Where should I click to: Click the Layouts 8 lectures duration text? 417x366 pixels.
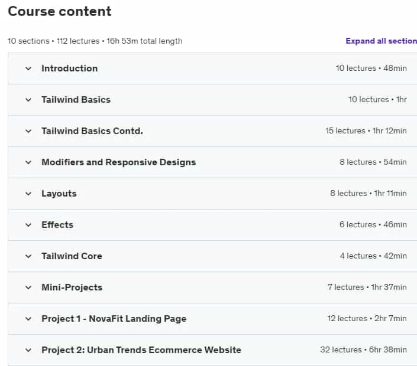(368, 194)
